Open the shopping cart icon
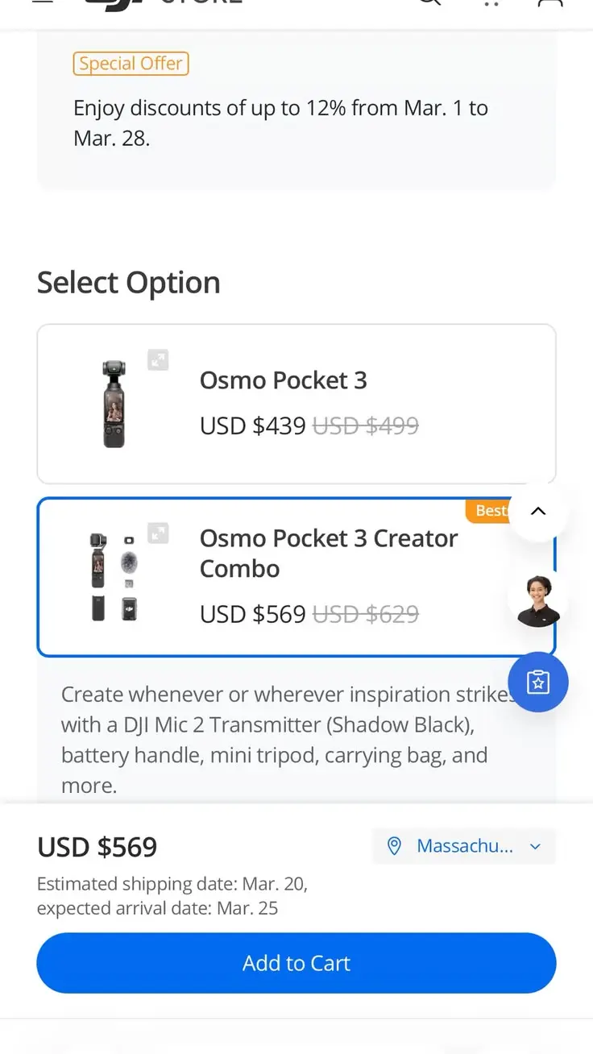This screenshot has height=1054, width=593. click(491, 3)
